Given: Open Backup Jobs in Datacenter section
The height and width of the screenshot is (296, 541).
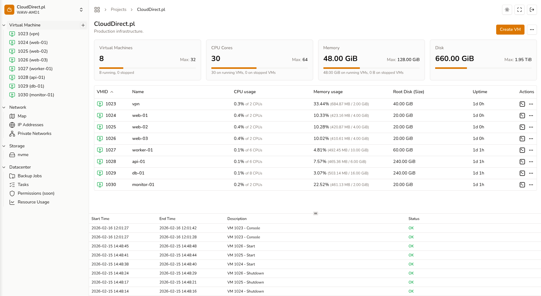Looking at the screenshot, I should pos(30,176).
